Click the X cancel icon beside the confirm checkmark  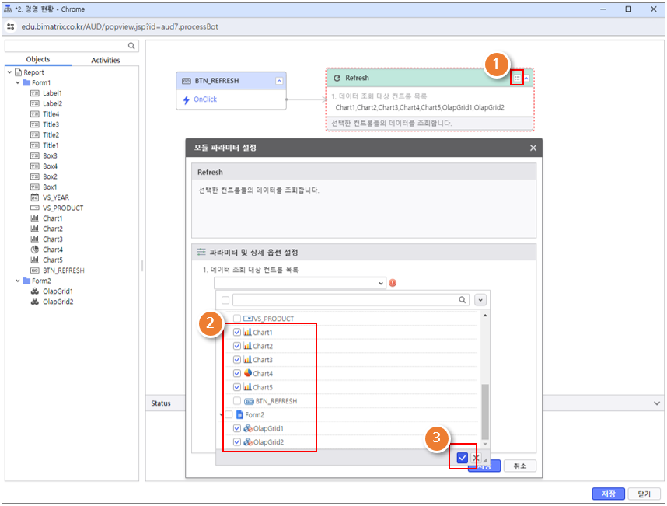pos(476,458)
